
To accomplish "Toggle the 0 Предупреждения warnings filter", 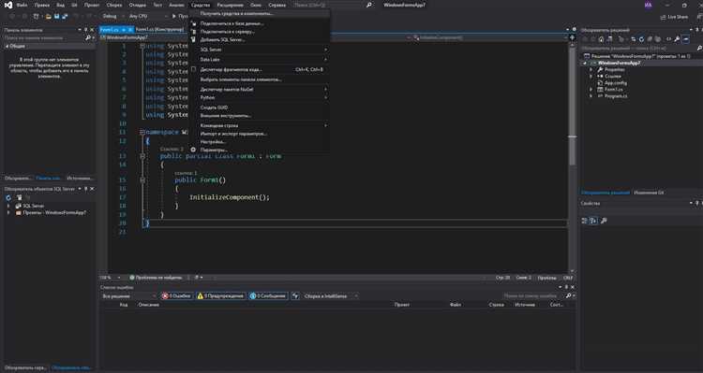I will click(221, 296).
